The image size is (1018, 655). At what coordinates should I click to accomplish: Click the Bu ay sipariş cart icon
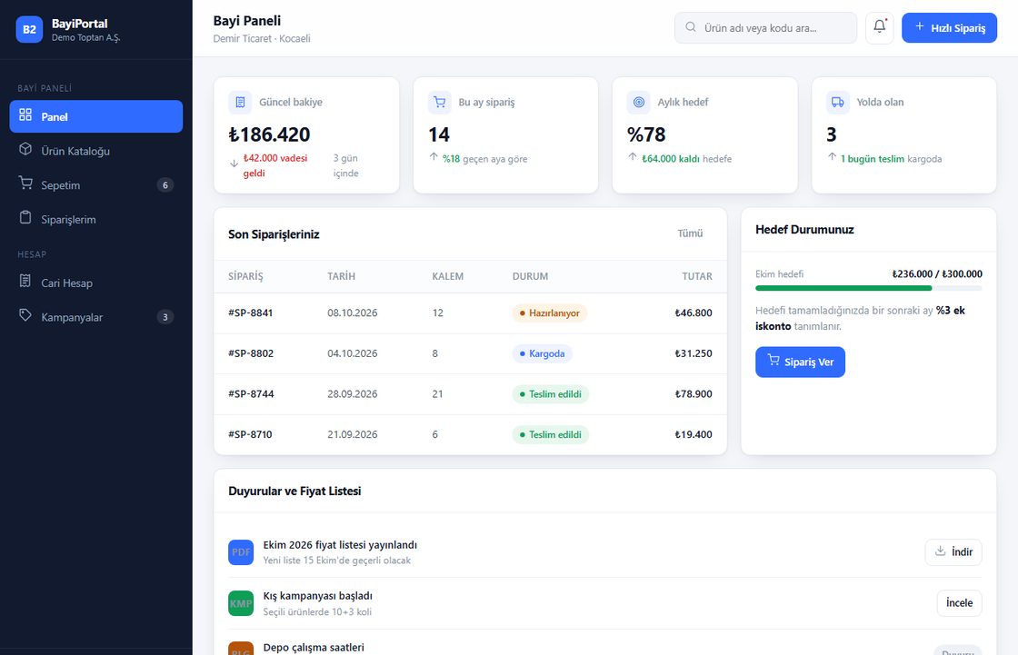point(440,102)
